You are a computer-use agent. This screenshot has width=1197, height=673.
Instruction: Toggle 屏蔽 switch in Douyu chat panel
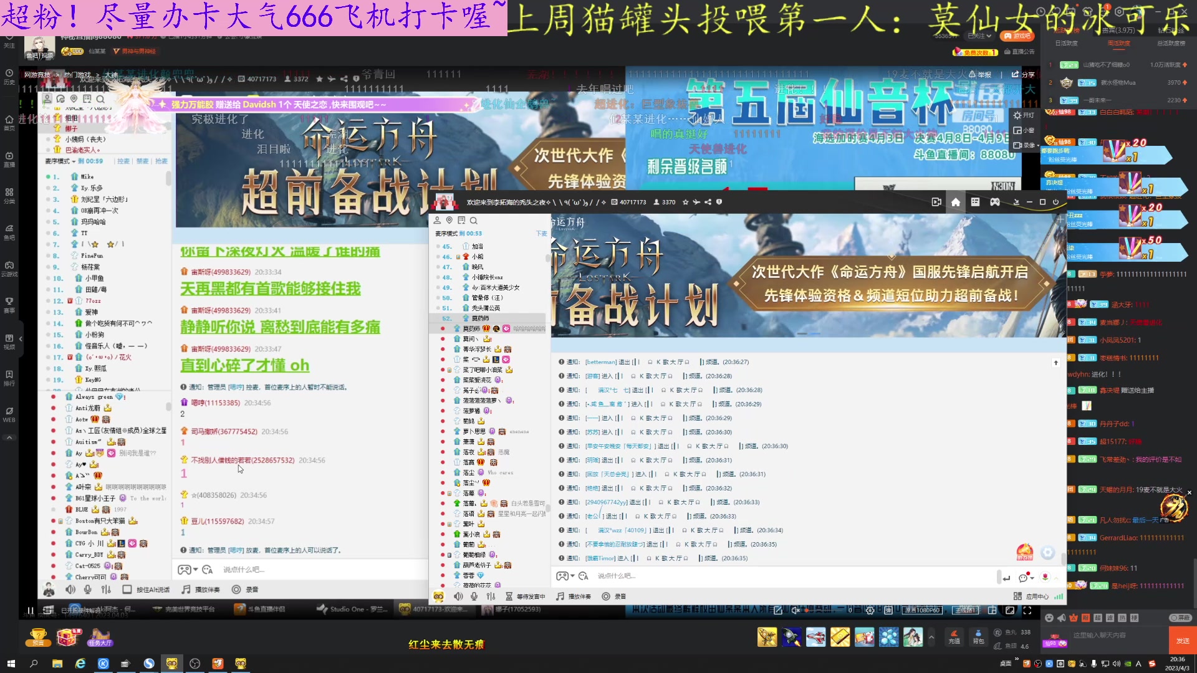[1180, 618]
